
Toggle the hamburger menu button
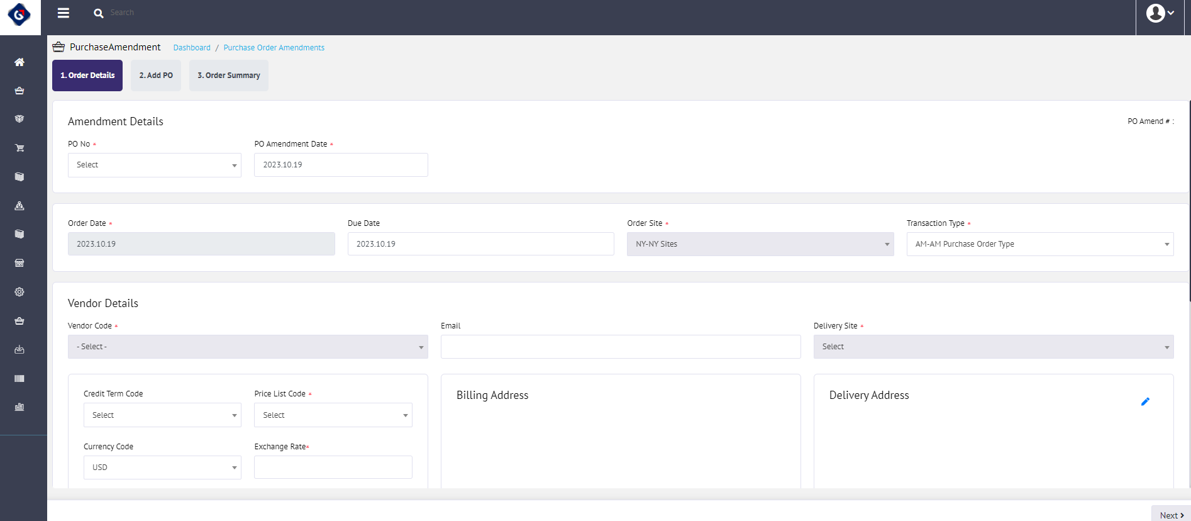[64, 13]
